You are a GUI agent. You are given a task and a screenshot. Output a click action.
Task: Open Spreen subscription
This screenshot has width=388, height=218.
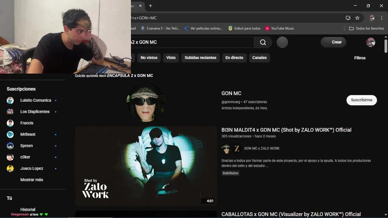pyautogui.click(x=33, y=146)
